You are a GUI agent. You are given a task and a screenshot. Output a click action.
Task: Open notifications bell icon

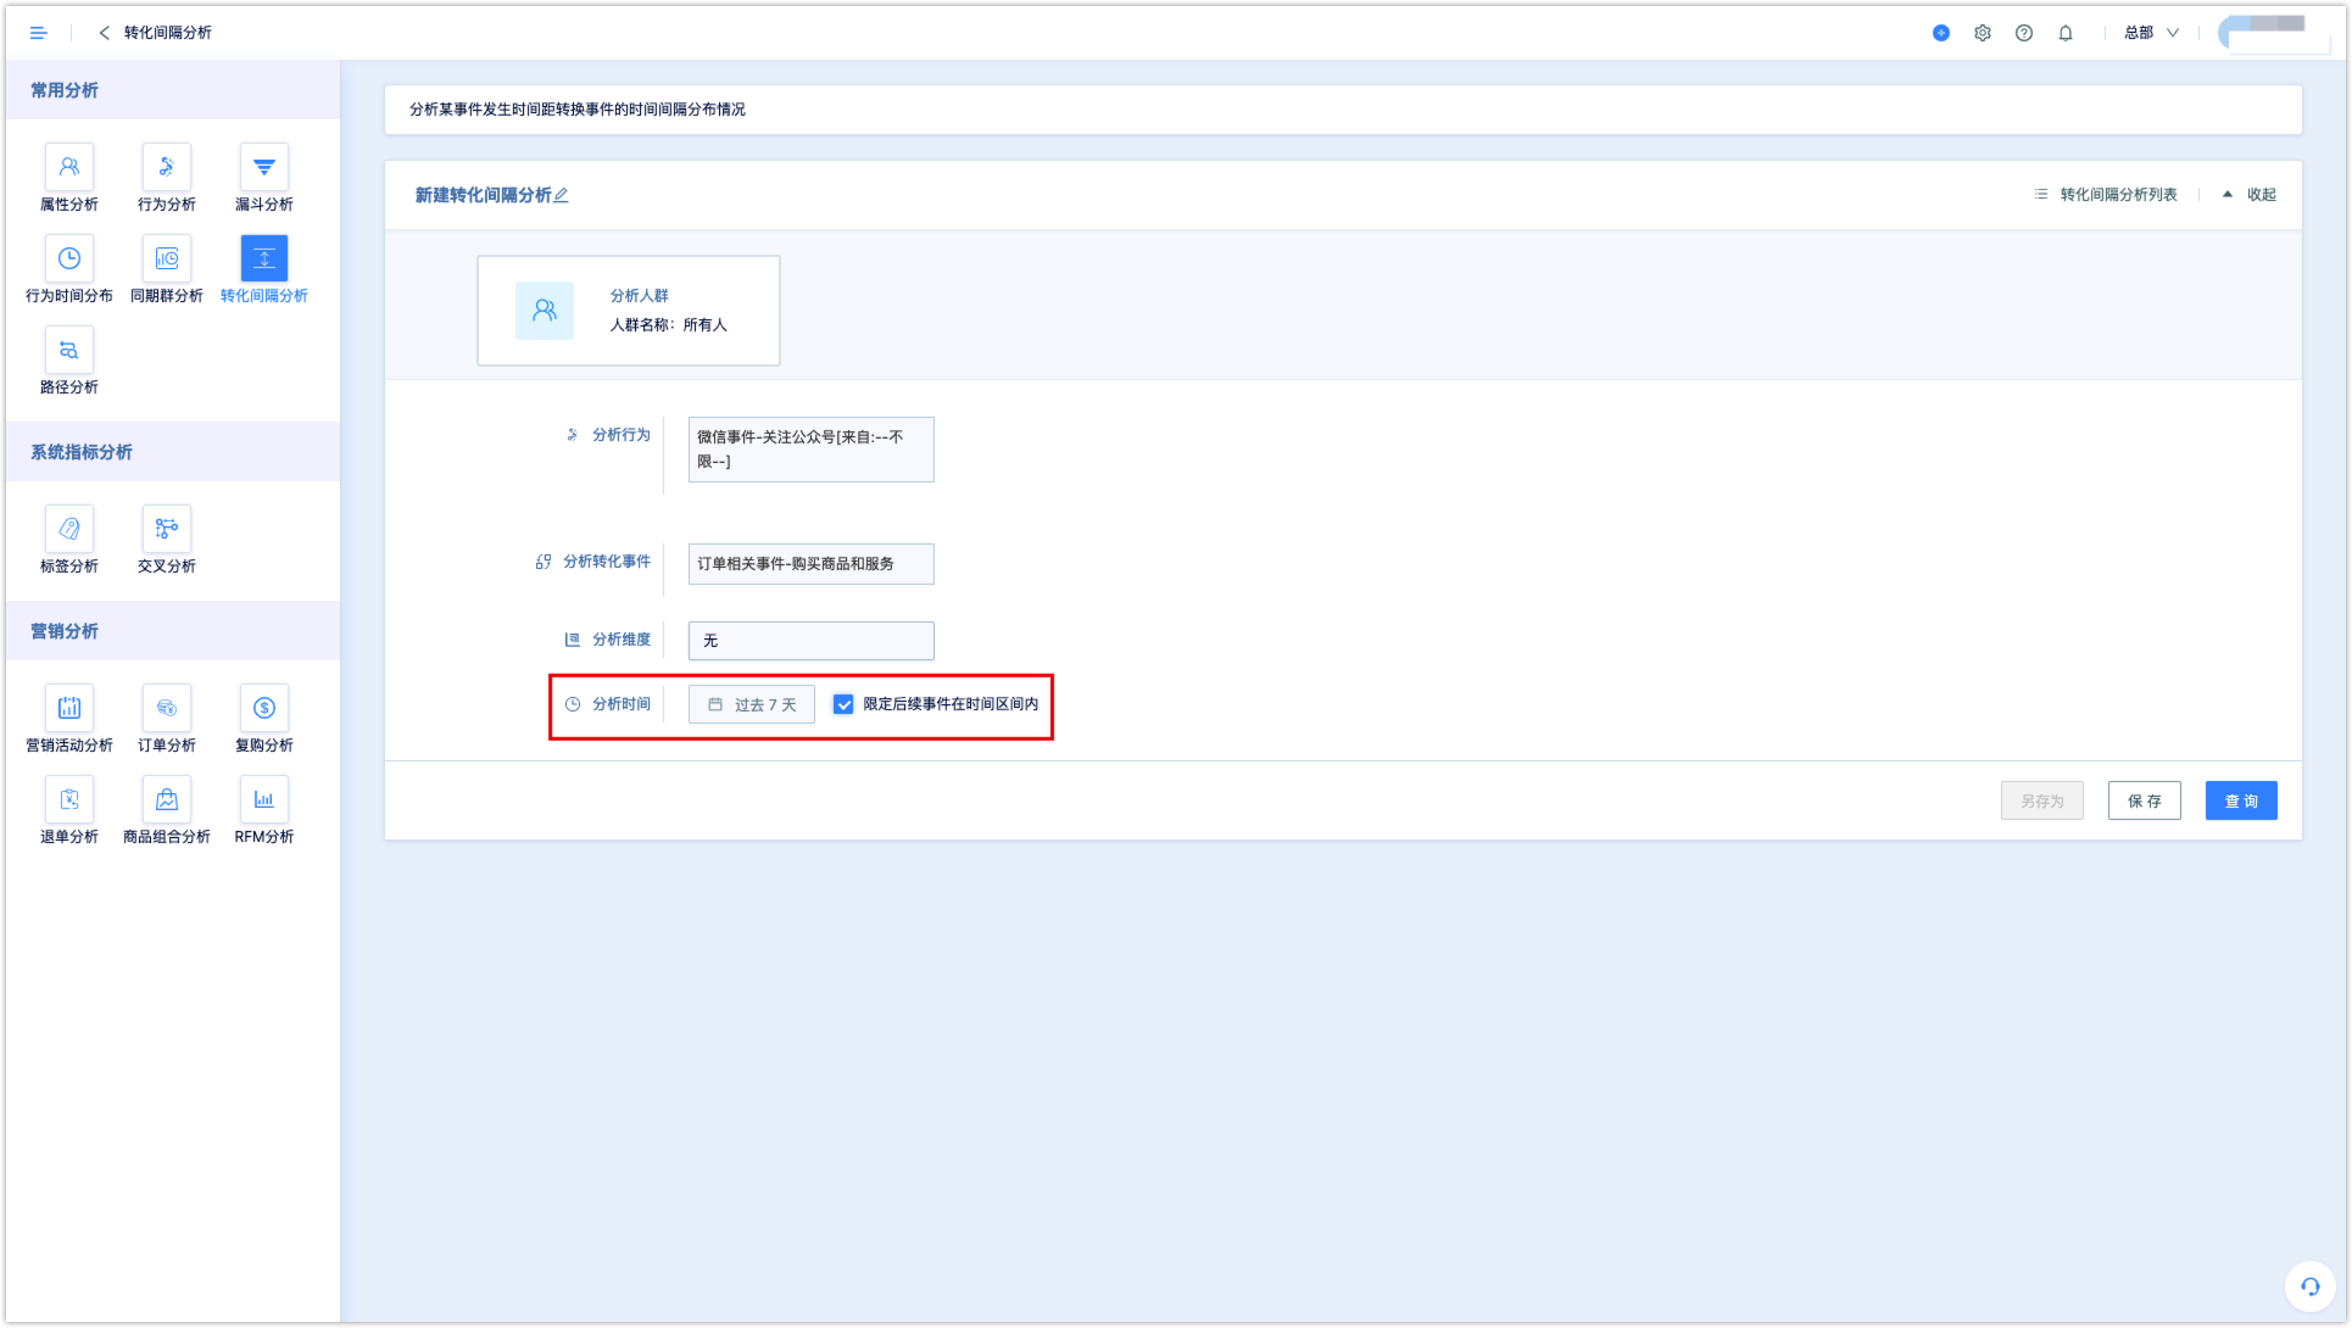click(2065, 33)
